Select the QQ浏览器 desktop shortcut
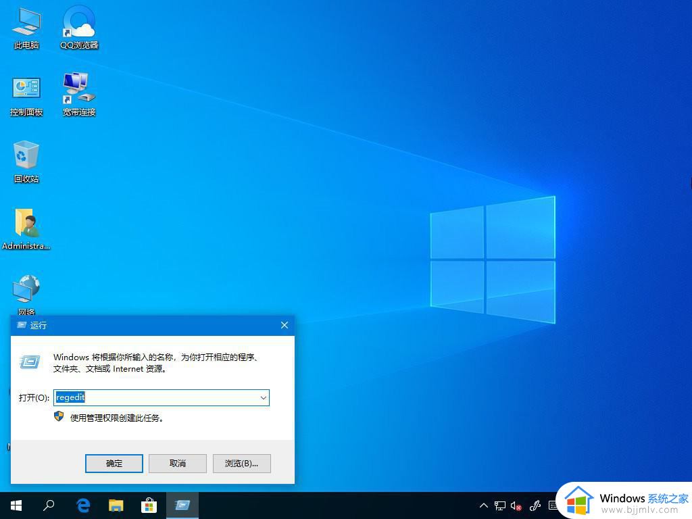The image size is (692, 519). tap(79, 27)
